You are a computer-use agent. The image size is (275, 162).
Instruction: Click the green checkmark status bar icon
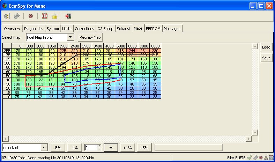pyautogui.click(x=249, y=158)
